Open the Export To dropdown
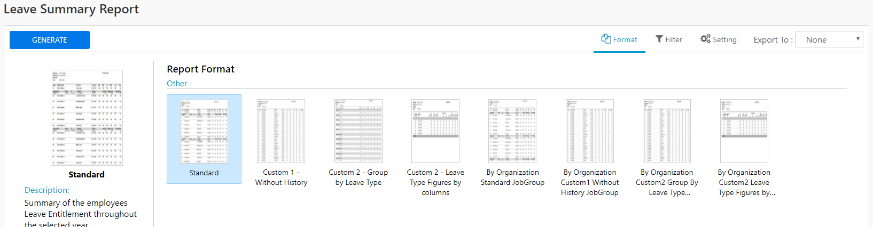The height and width of the screenshot is (227, 873). (x=829, y=39)
